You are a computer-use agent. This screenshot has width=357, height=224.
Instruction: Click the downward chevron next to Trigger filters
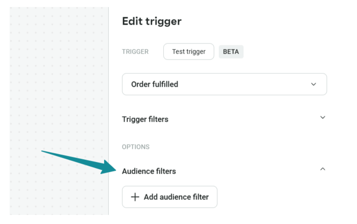(x=322, y=117)
